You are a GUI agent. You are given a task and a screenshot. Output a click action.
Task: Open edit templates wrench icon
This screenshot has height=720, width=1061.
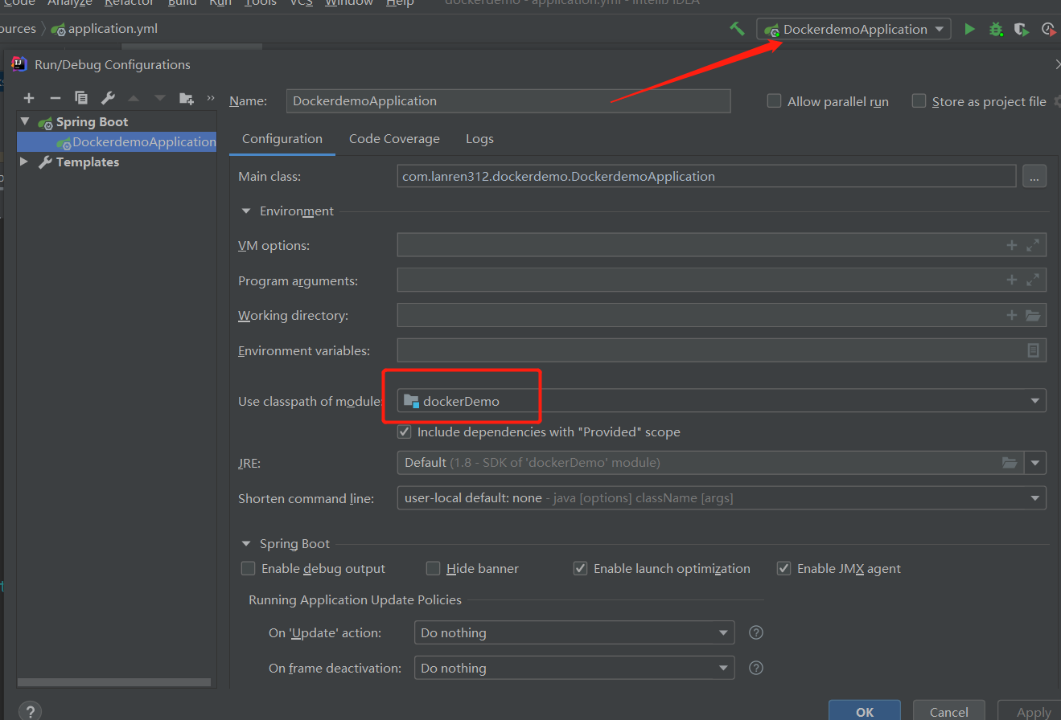108,98
